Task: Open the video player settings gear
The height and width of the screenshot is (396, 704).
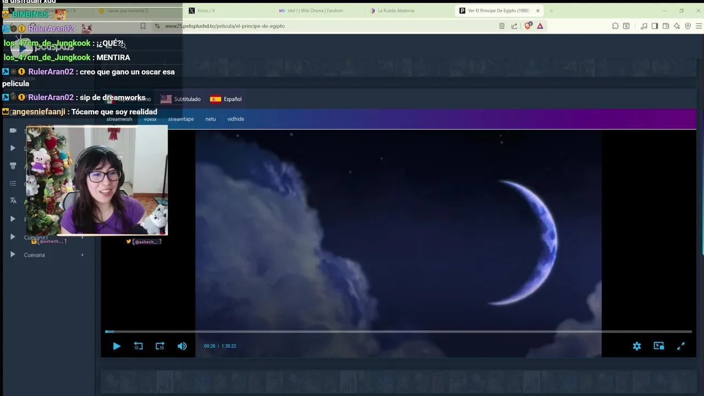Action: click(x=637, y=346)
